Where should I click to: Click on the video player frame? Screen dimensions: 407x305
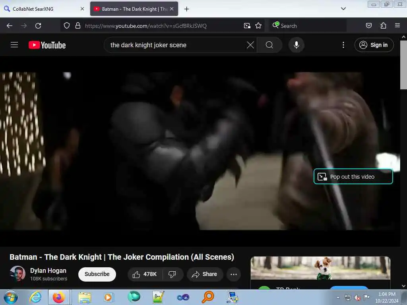click(200, 151)
